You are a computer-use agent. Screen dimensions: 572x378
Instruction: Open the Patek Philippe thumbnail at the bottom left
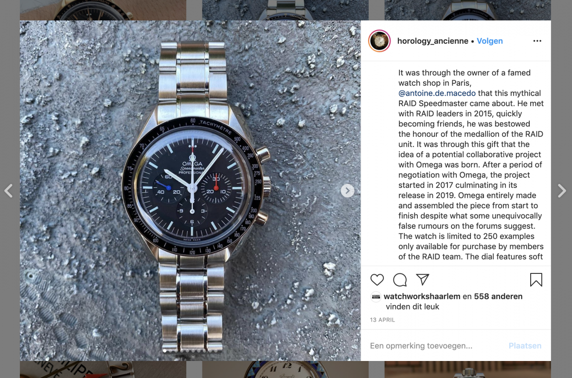click(x=103, y=369)
